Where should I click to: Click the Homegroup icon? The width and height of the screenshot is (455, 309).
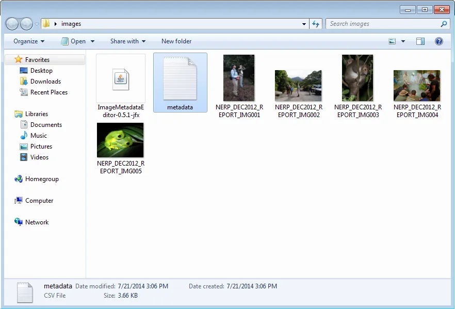[18, 178]
